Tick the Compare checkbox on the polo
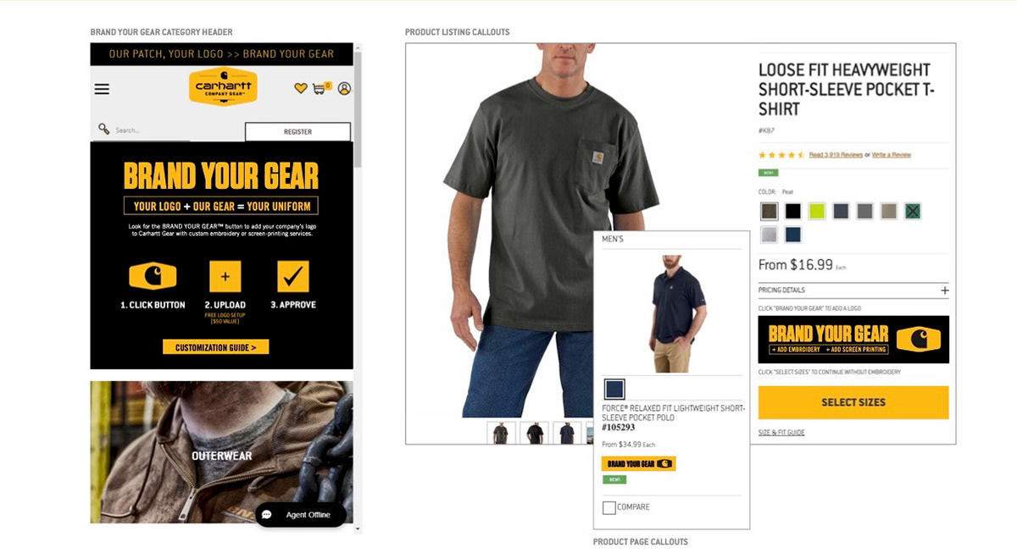1017x559 pixels. point(609,507)
